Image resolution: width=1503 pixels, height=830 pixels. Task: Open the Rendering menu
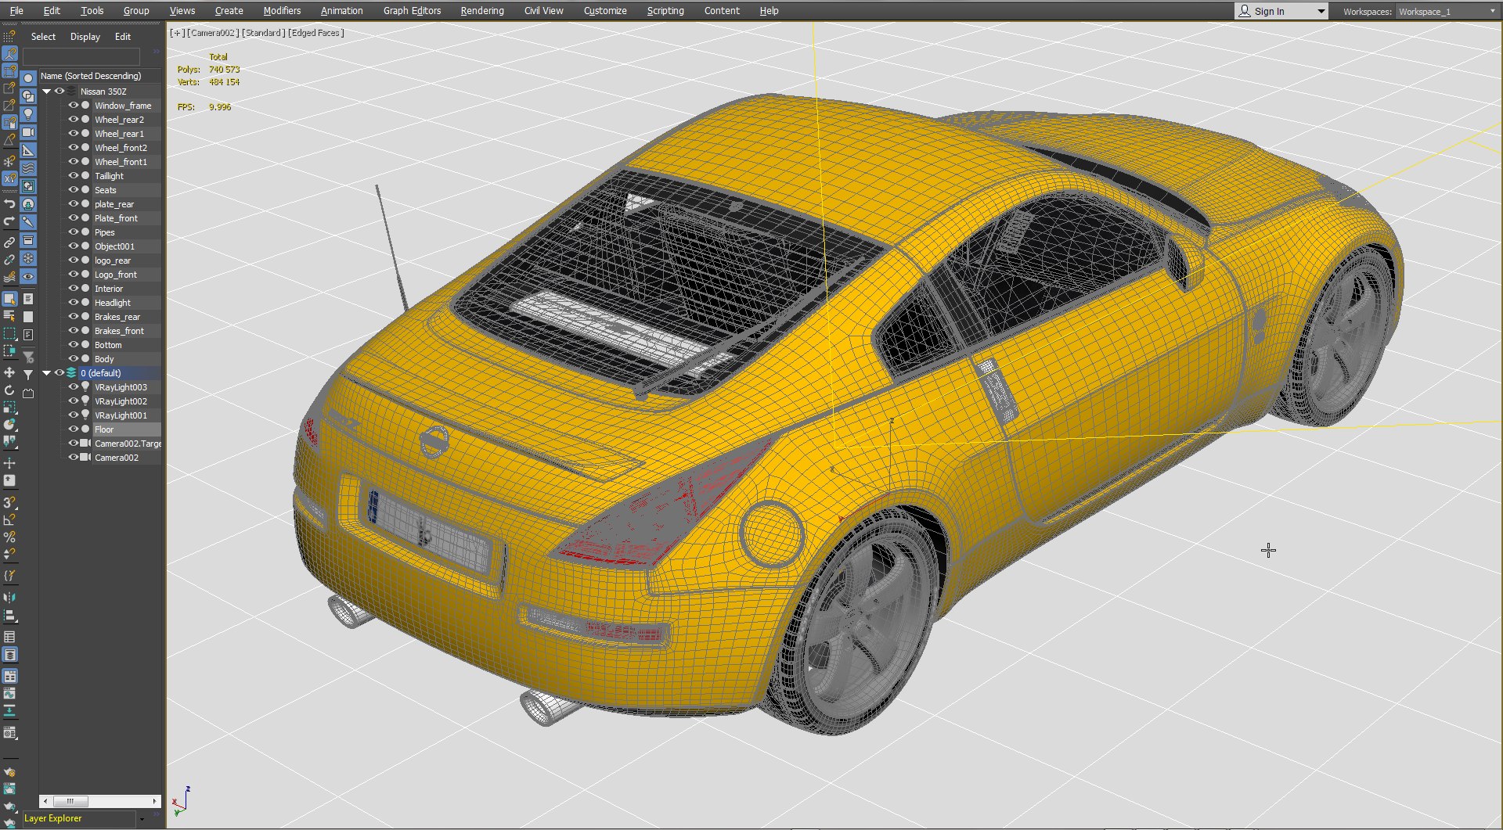pyautogui.click(x=482, y=11)
